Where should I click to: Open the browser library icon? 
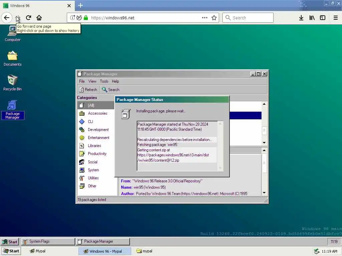[x=312, y=18]
